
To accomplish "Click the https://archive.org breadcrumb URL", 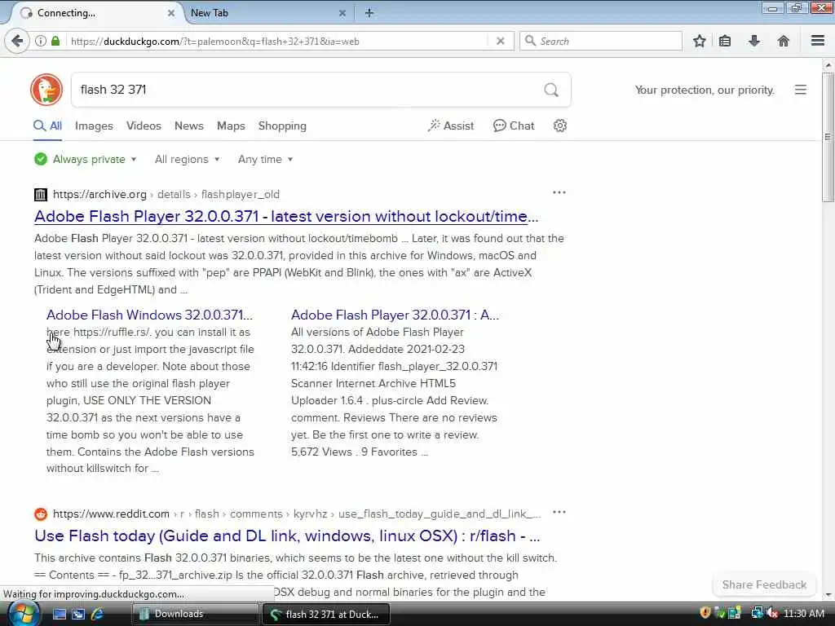I will [99, 194].
